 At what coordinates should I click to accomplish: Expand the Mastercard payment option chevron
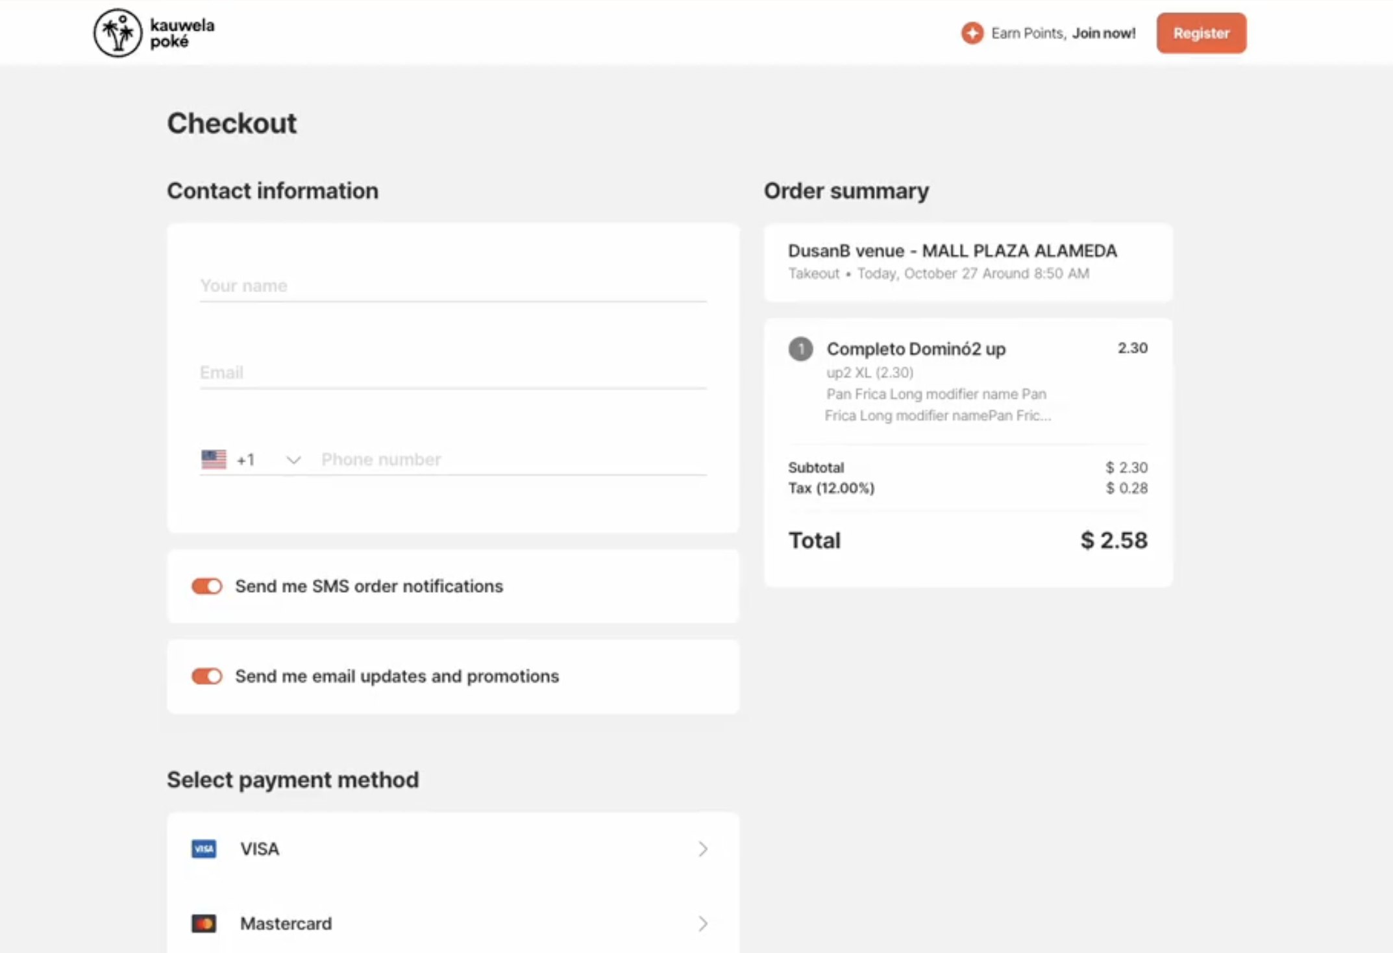(x=702, y=924)
